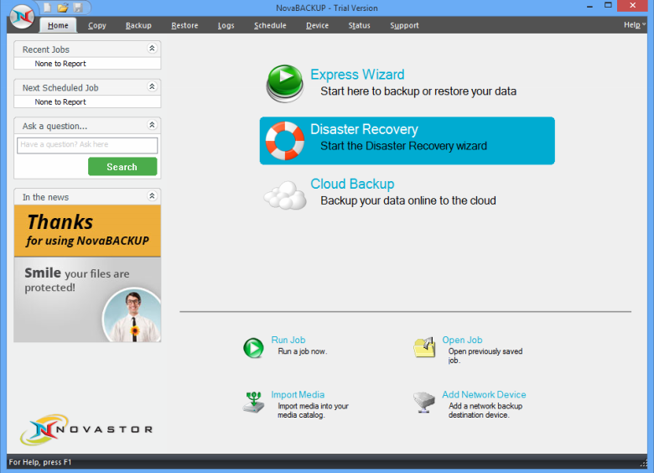This screenshot has height=473, width=654.
Task: Click the Import Media drive icon
Action: tap(253, 402)
